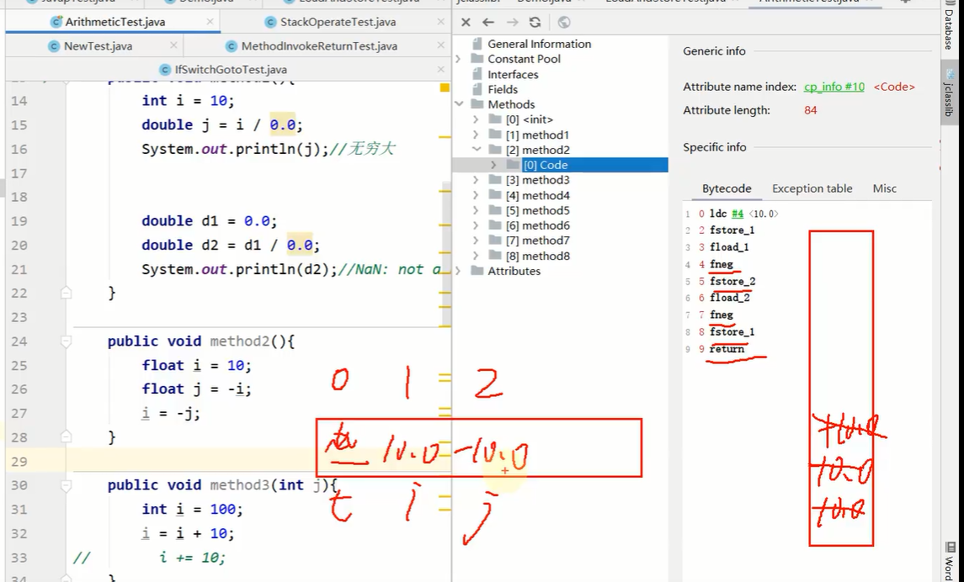Expand the [1] method1 chevron
Image resolution: width=964 pixels, height=582 pixels.
point(476,135)
